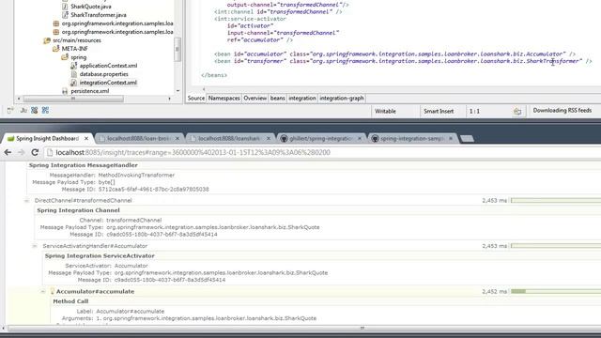Select the META-INF folder
The width and height of the screenshot is (601, 338).
74,49
